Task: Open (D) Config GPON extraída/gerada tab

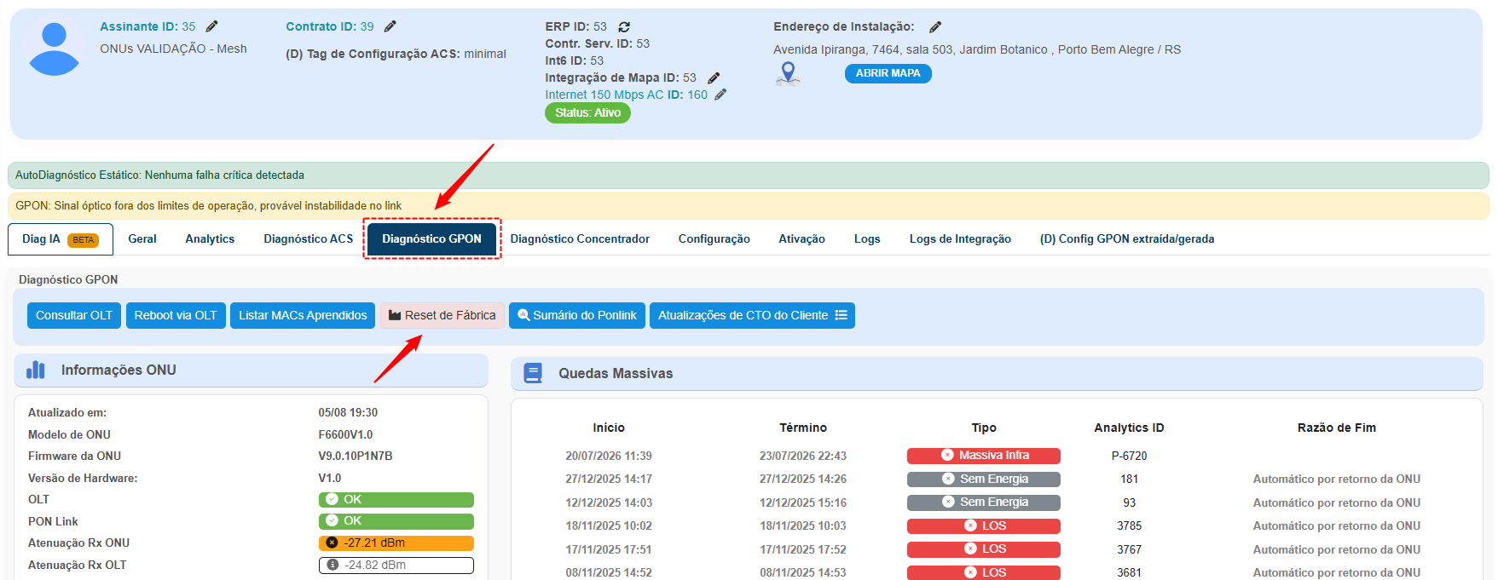Action: (x=1127, y=239)
